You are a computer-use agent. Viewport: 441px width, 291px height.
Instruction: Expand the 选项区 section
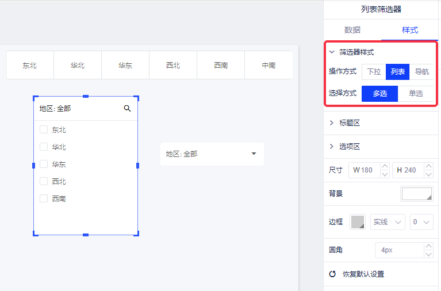tap(332, 147)
